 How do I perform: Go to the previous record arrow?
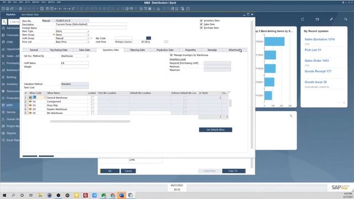[x=60, y=9]
